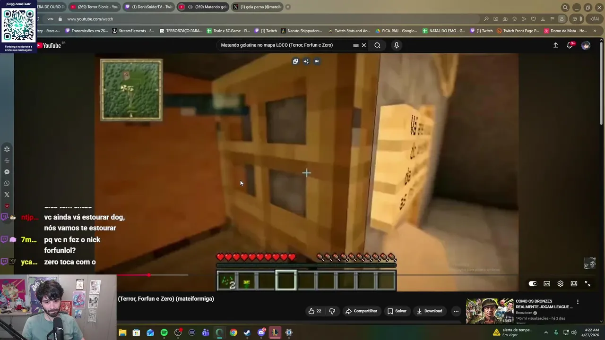Toggle subtitles/captions in the player

point(547,284)
